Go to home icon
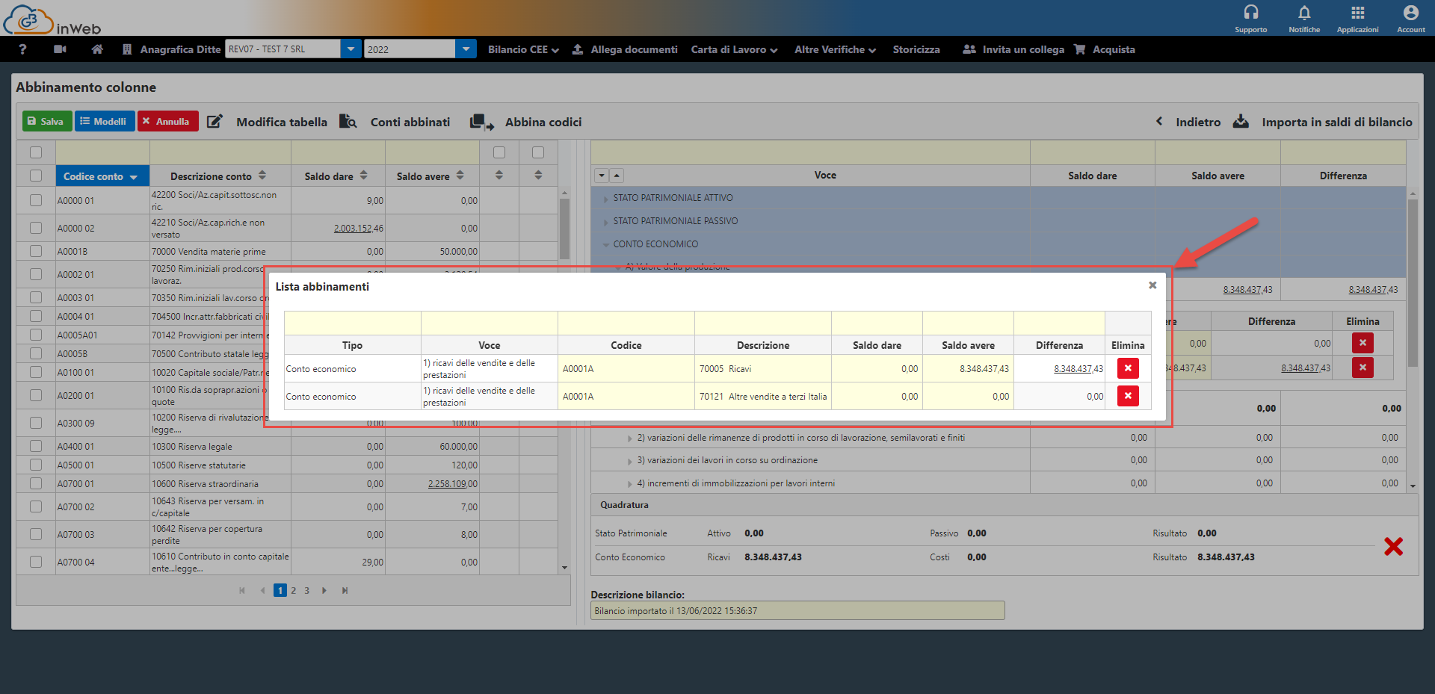 (x=97, y=49)
